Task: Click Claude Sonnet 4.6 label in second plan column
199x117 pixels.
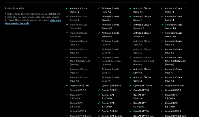Action: click(x=110, y=35)
